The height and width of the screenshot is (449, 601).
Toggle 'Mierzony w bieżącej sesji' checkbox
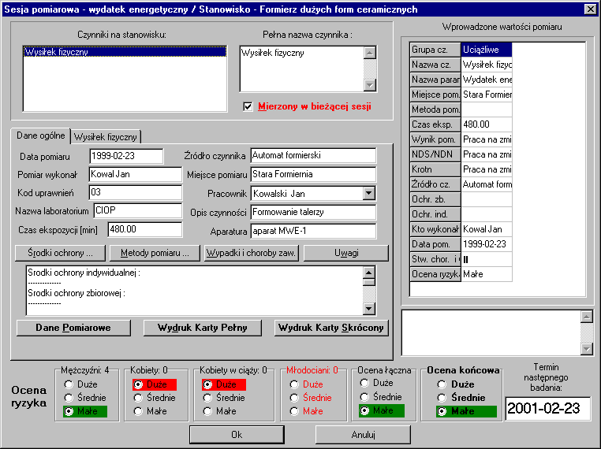[x=248, y=106]
